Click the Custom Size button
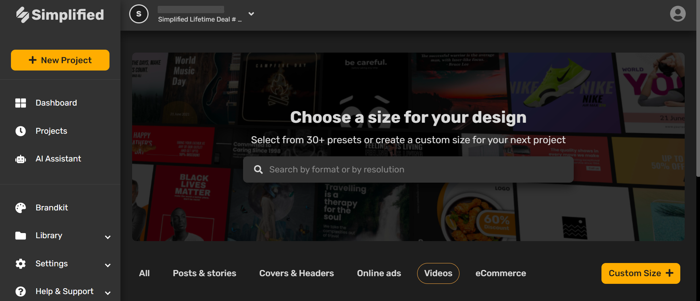This screenshot has height=301, width=700. pyautogui.click(x=641, y=273)
